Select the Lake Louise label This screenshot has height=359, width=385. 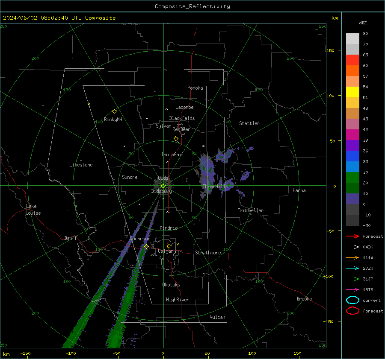click(33, 210)
